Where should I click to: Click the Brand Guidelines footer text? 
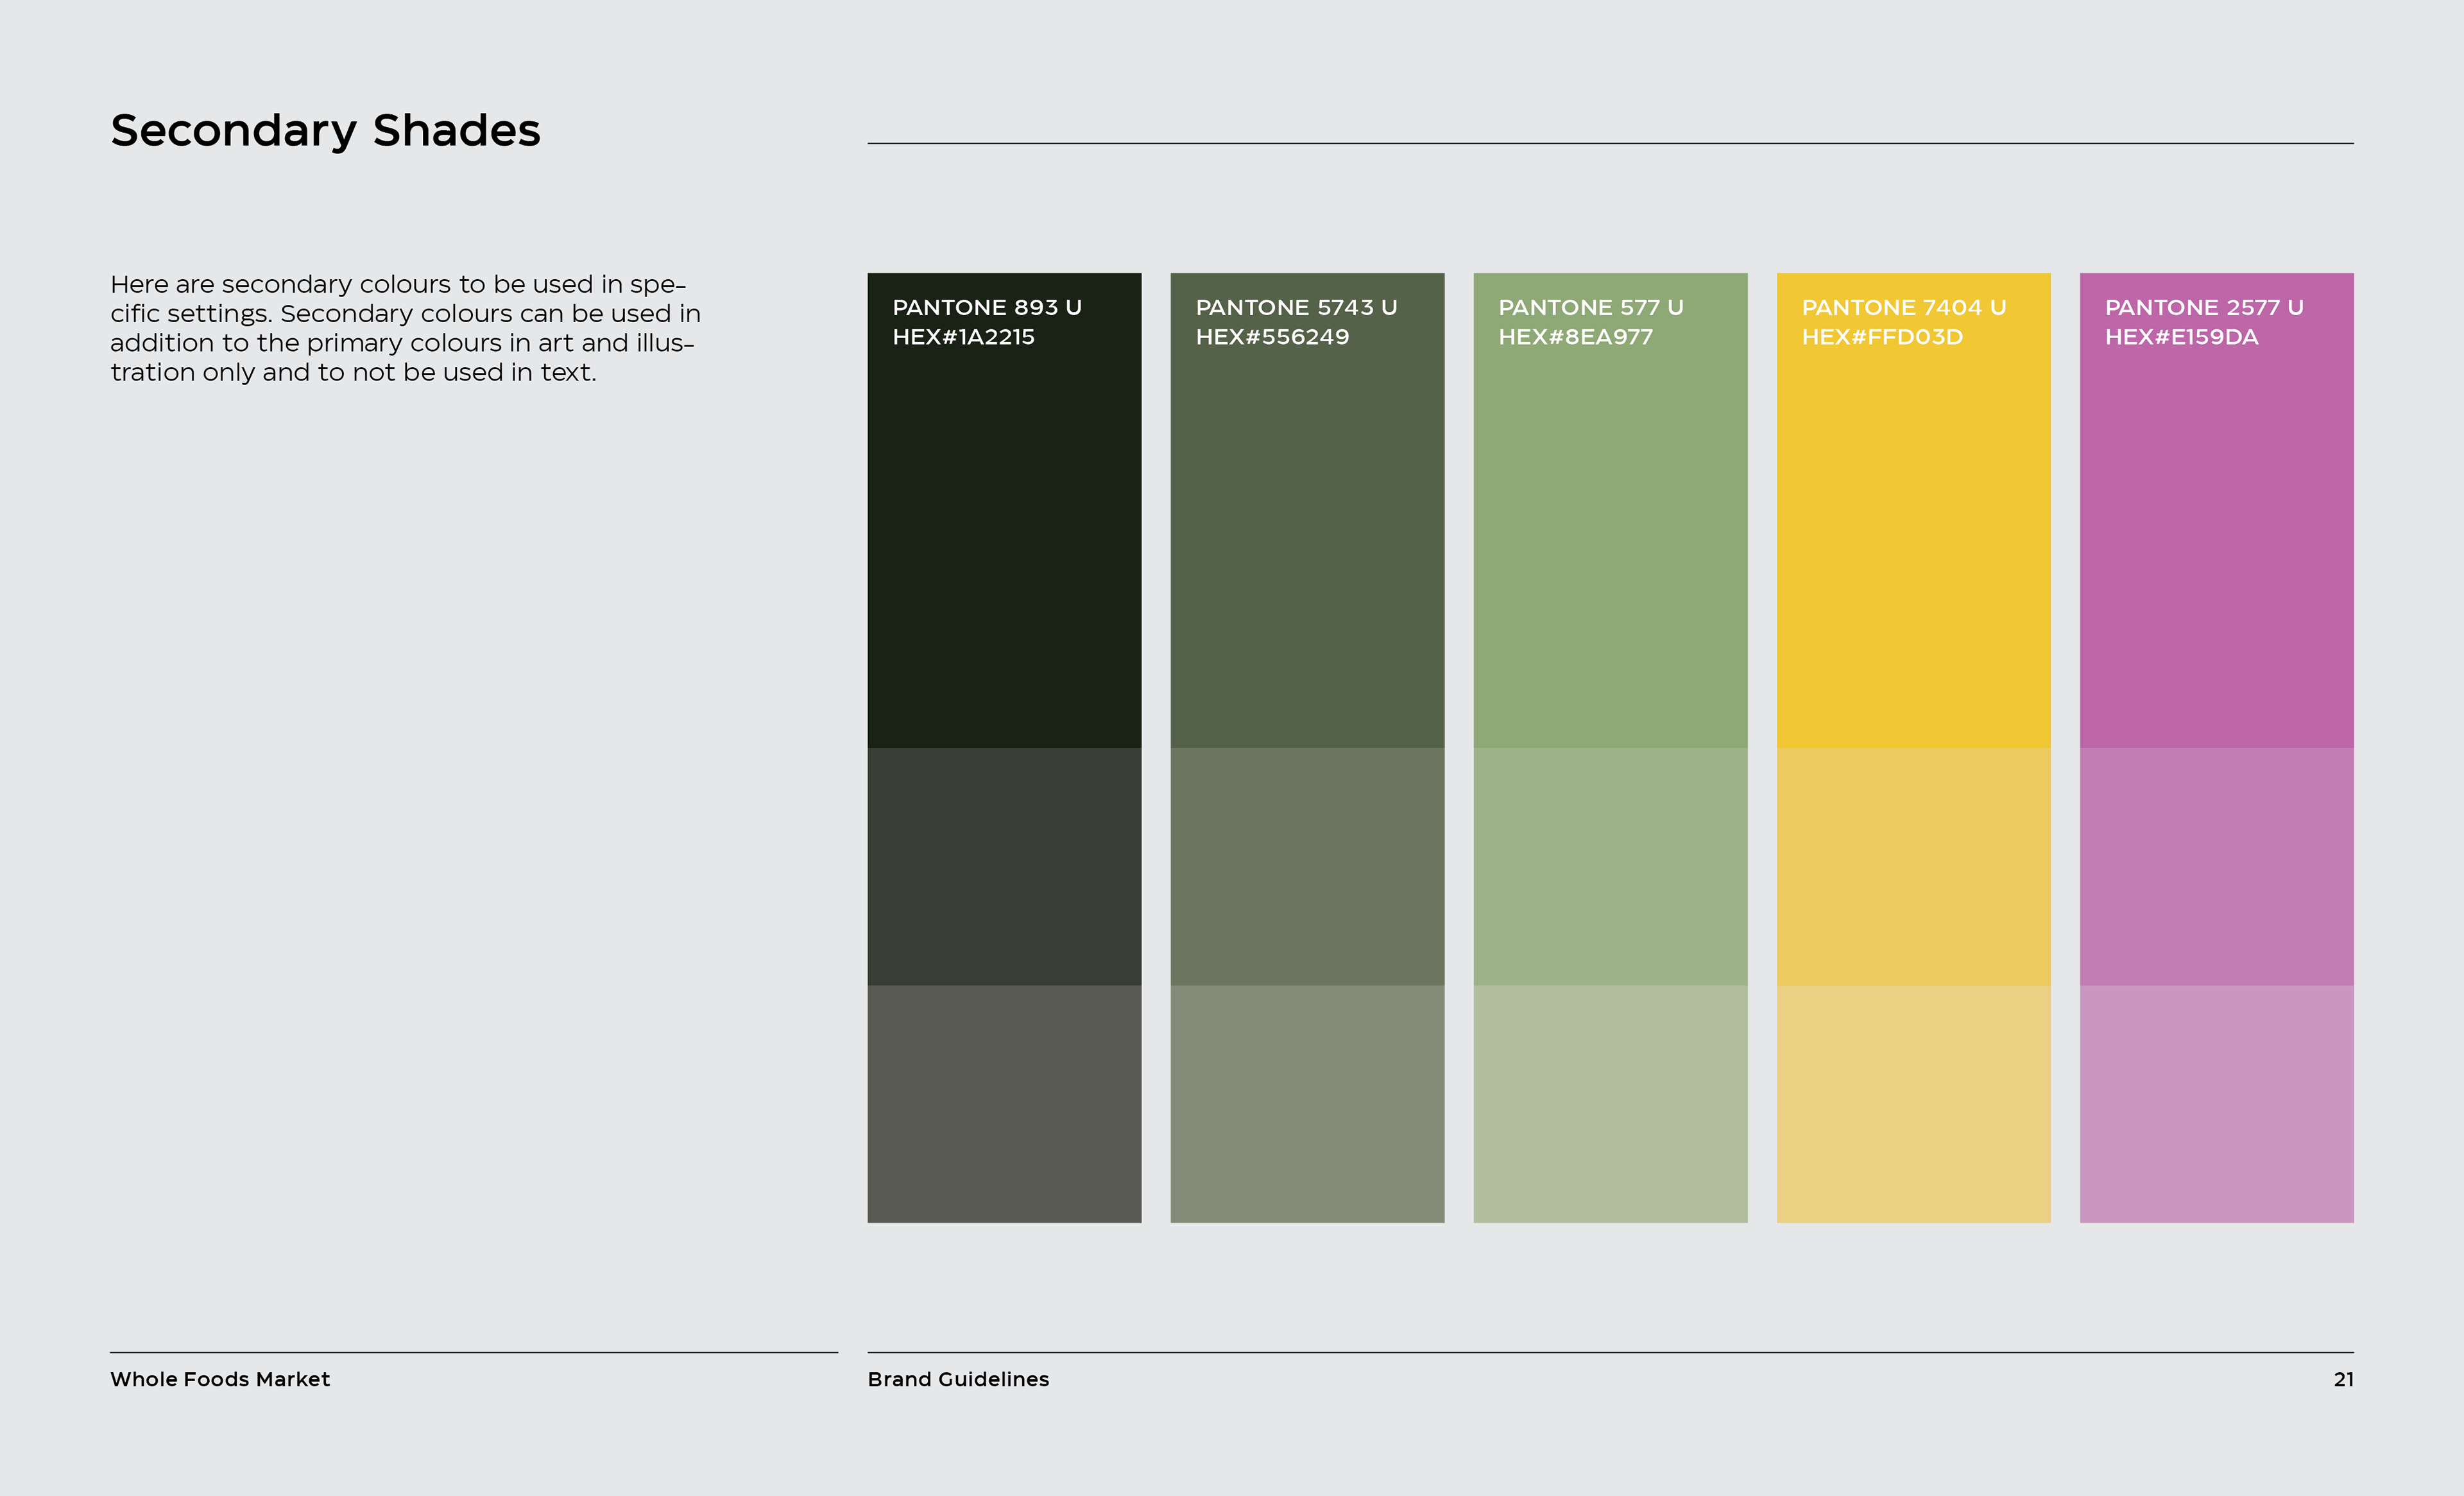pyautogui.click(x=958, y=1379)
